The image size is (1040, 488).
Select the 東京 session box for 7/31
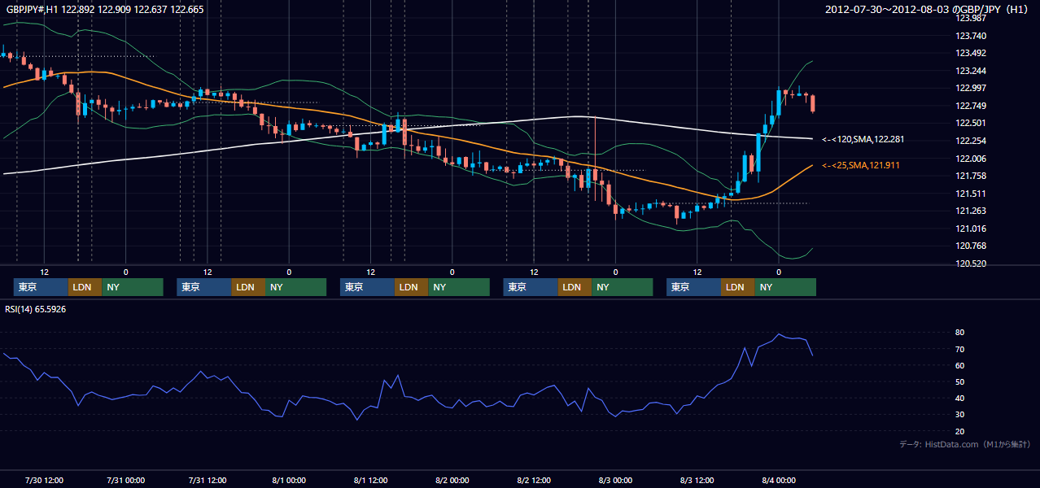(x=204, y=287)
